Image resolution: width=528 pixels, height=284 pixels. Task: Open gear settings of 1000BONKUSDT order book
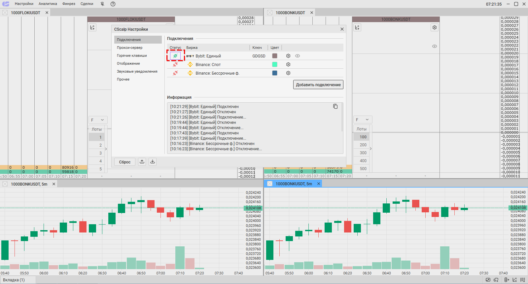click(x=435, y=27)
